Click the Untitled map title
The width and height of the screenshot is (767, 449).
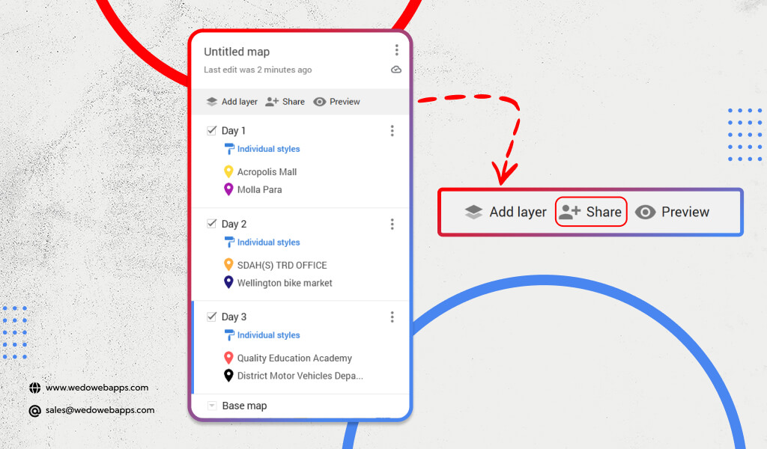[237, 52]
